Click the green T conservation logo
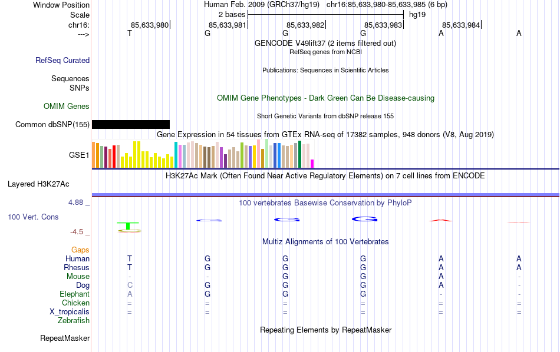The image size is (560, 352). (x=129, y=226)
